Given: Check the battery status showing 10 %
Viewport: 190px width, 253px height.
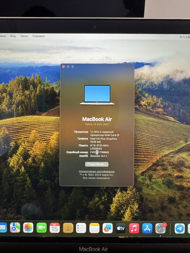Looking at the screenshot, I should pyautogui.click(x=185, y=37).
